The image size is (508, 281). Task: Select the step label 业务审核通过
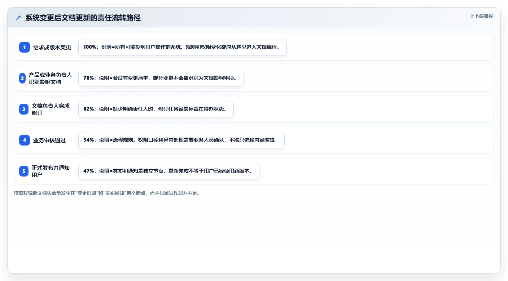49,140
